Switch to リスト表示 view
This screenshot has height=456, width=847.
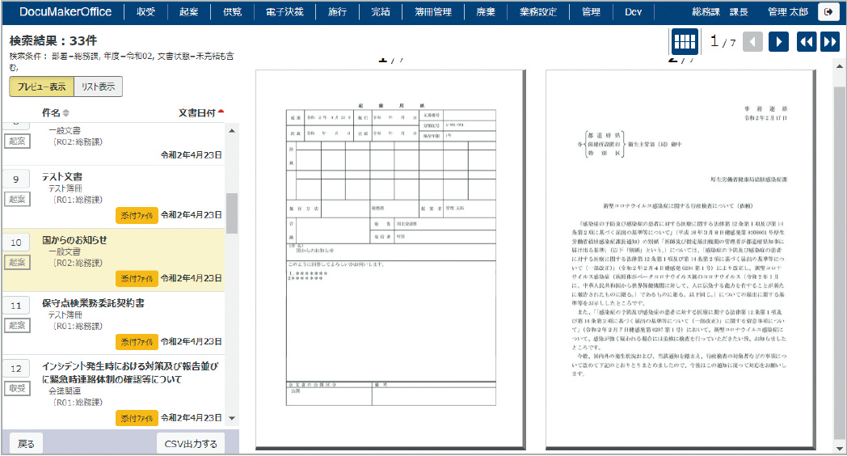(99, 87)
